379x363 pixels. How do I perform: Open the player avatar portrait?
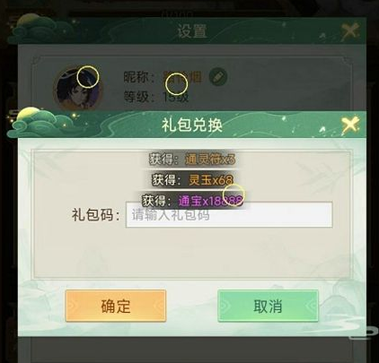tap(78, 89)
